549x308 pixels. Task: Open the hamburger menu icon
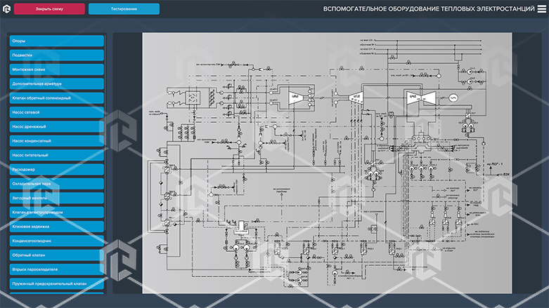(x=541, y=9)
